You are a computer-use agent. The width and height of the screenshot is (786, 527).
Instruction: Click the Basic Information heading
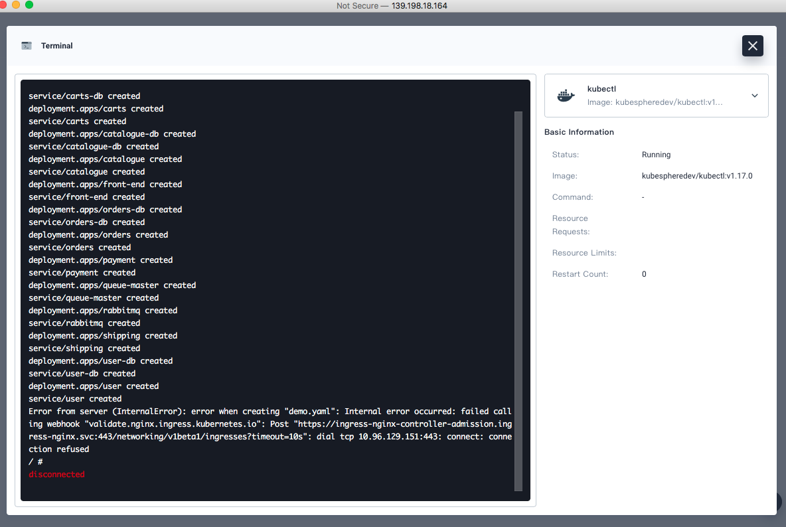[x=579, y=131]
